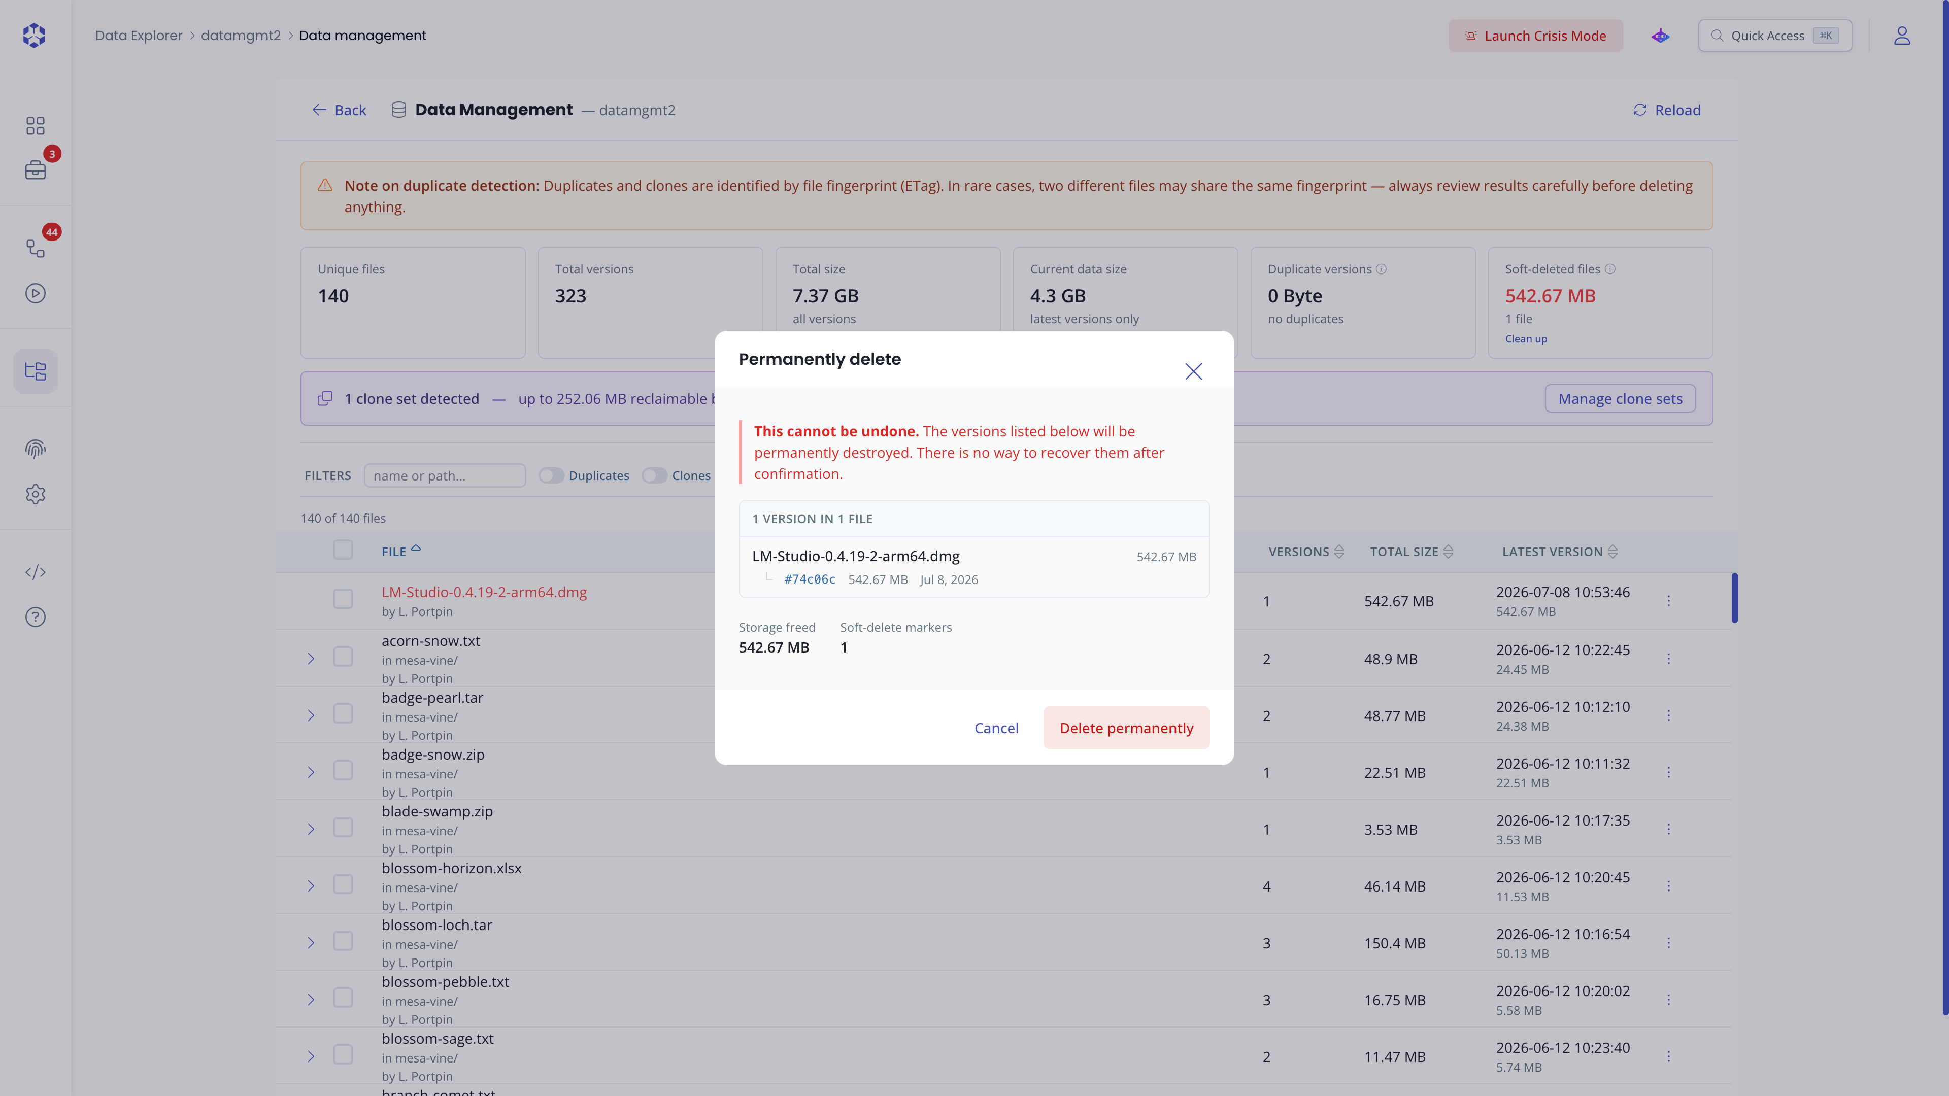Toggle the Duplicates filter switch

551,476
